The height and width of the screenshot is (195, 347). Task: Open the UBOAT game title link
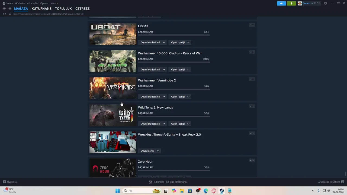coord(143,26)
